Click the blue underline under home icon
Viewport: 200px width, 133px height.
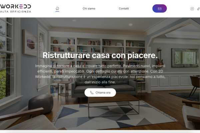pos(57,11)
